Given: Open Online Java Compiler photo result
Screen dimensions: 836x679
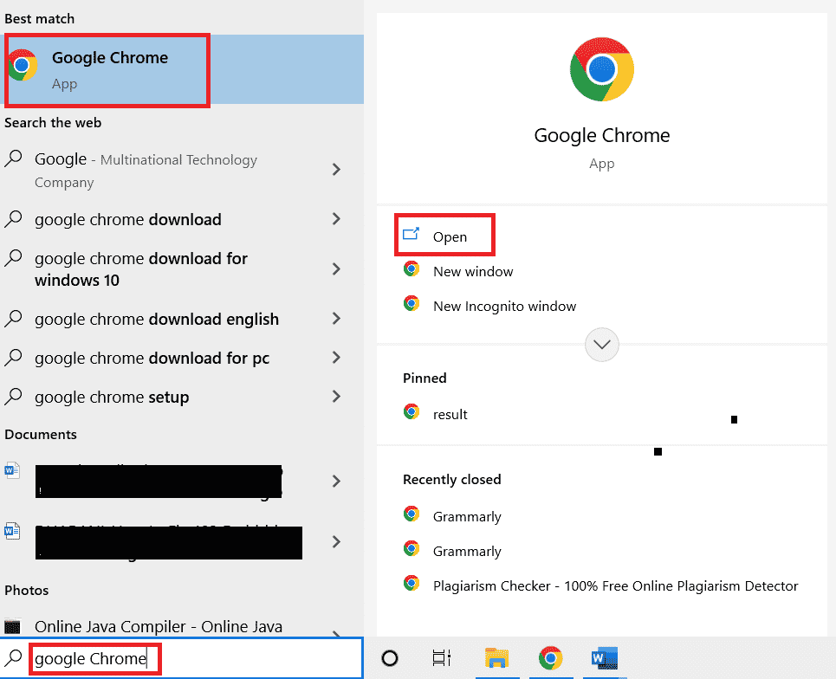Looking at the screenshot, I should tap(158, 626).
